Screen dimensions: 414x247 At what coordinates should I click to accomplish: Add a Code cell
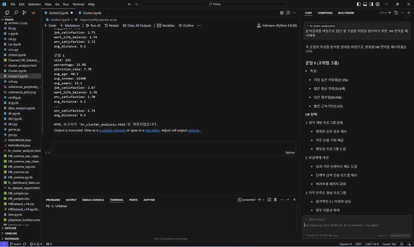click(x=50, y=26)
